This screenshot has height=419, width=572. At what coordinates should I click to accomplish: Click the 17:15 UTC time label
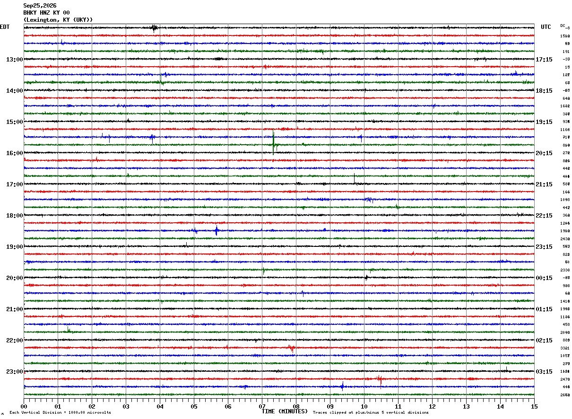(544, 60)
